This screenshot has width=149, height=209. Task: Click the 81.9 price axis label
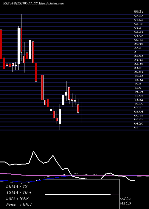click(138, 68)
